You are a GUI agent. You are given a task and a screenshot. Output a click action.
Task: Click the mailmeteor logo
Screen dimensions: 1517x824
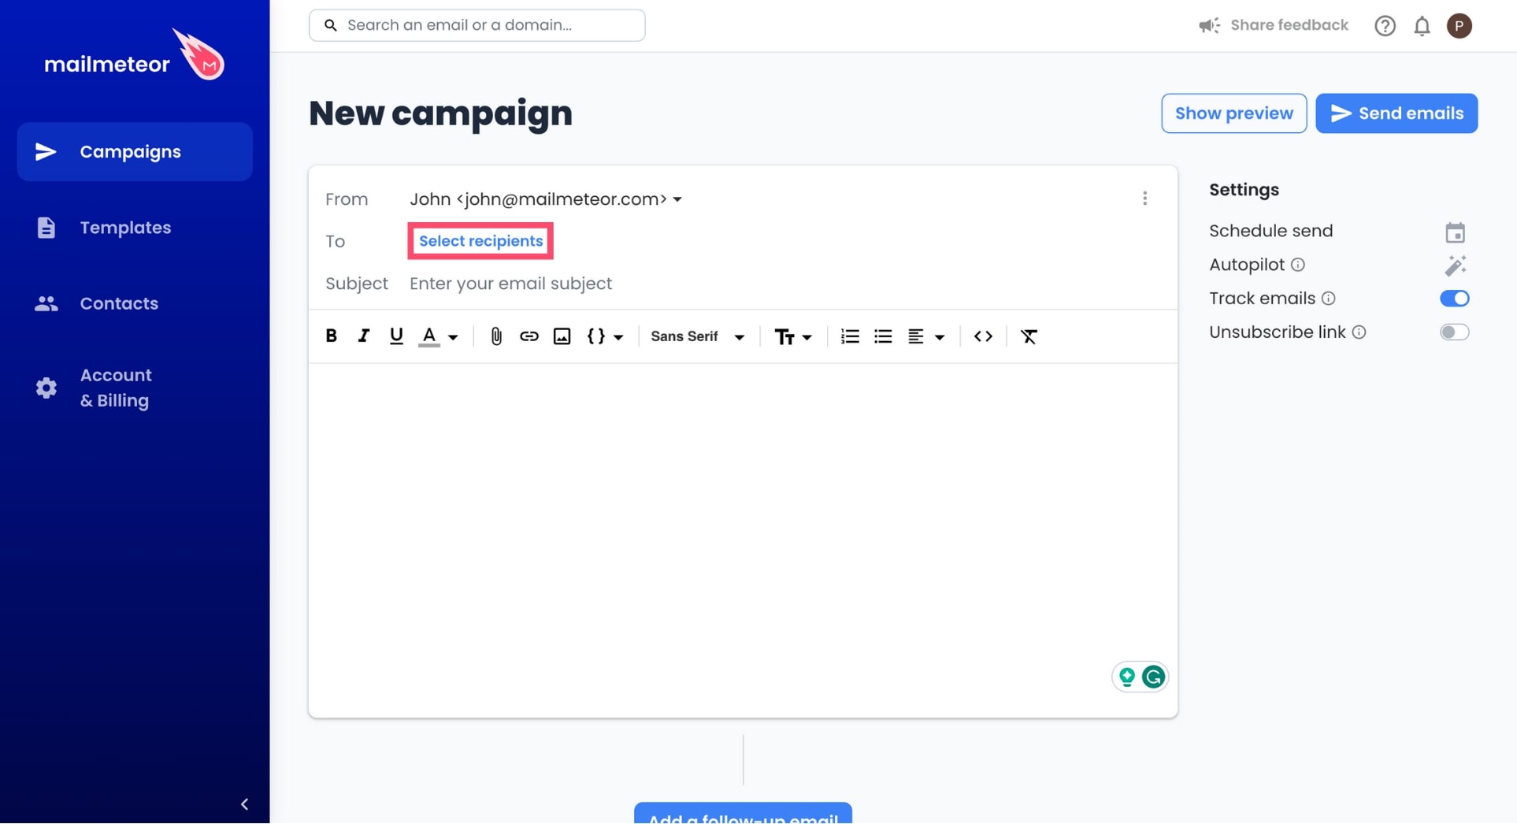click(134, 55)
